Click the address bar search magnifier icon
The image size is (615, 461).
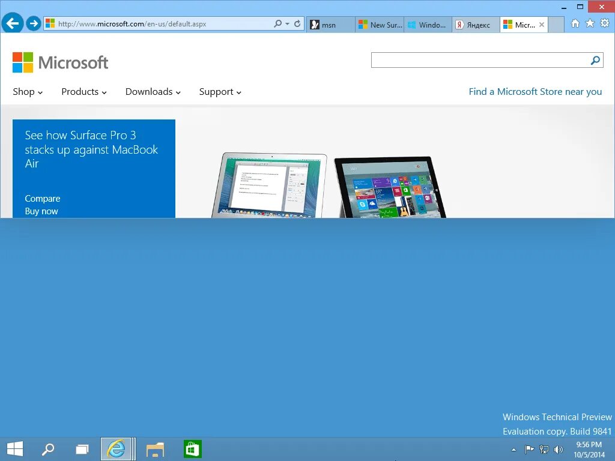277,24
